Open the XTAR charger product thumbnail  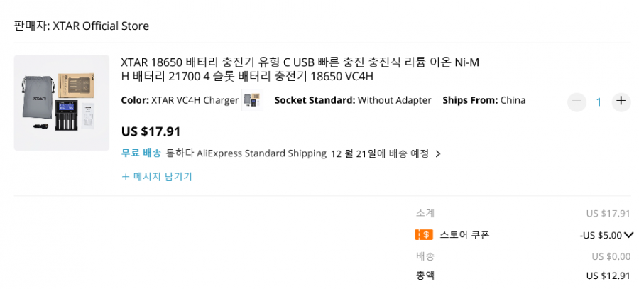(x=62, y=103)
